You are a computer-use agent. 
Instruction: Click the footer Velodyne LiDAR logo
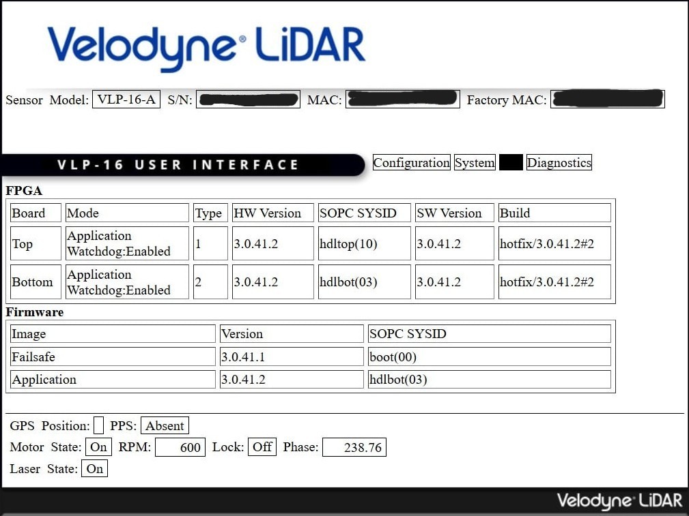pos(619,500)
